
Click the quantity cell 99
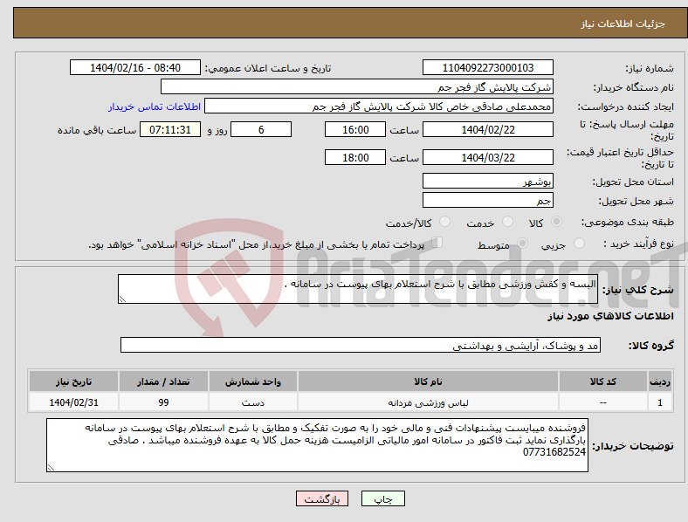pyautogui.click(x=163, y=402)
